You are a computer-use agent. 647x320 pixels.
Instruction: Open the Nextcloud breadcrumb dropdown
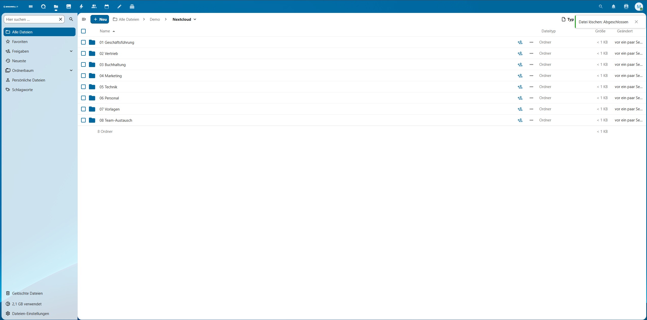[x=184, y=19]
